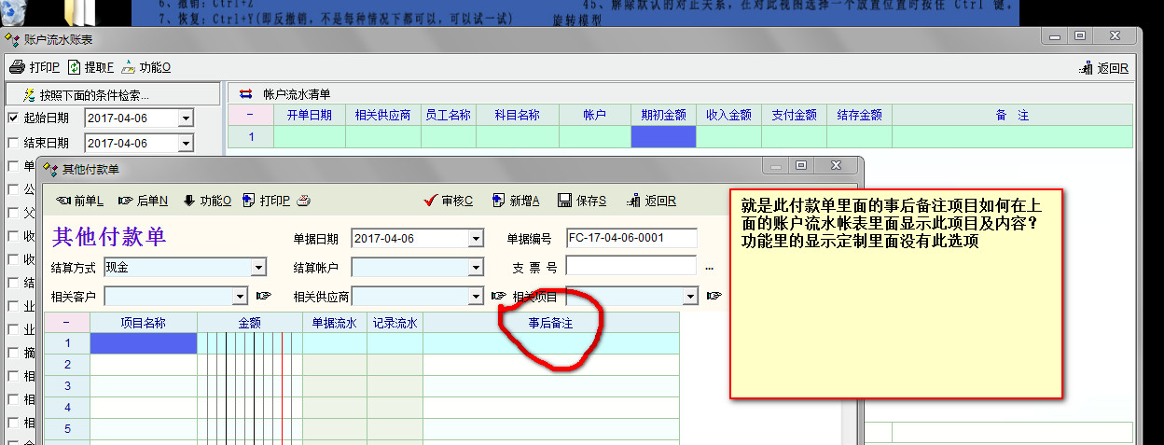Viewport: 1164px width, 445px height.
Task: Enable the 结束日期 checkbox
Action: (x=13, y=143)
